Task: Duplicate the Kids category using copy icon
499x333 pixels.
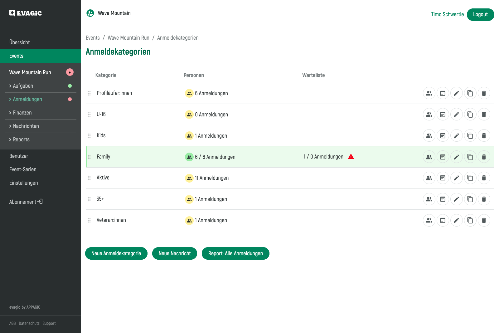Action: (470, 136)
